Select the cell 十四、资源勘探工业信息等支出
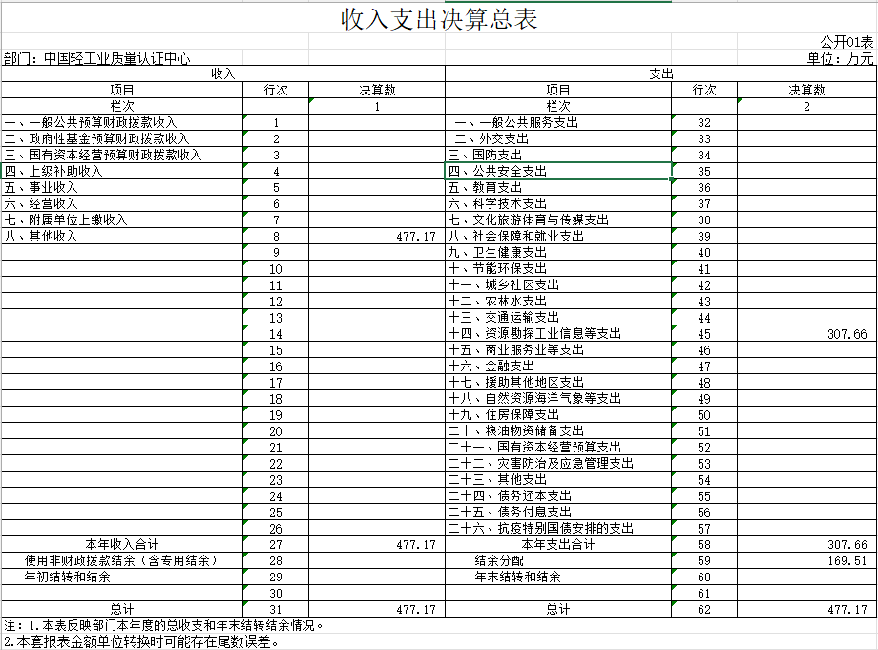Image resolution: width=878 pixels, height=650 pixels. tap(558, 334)
